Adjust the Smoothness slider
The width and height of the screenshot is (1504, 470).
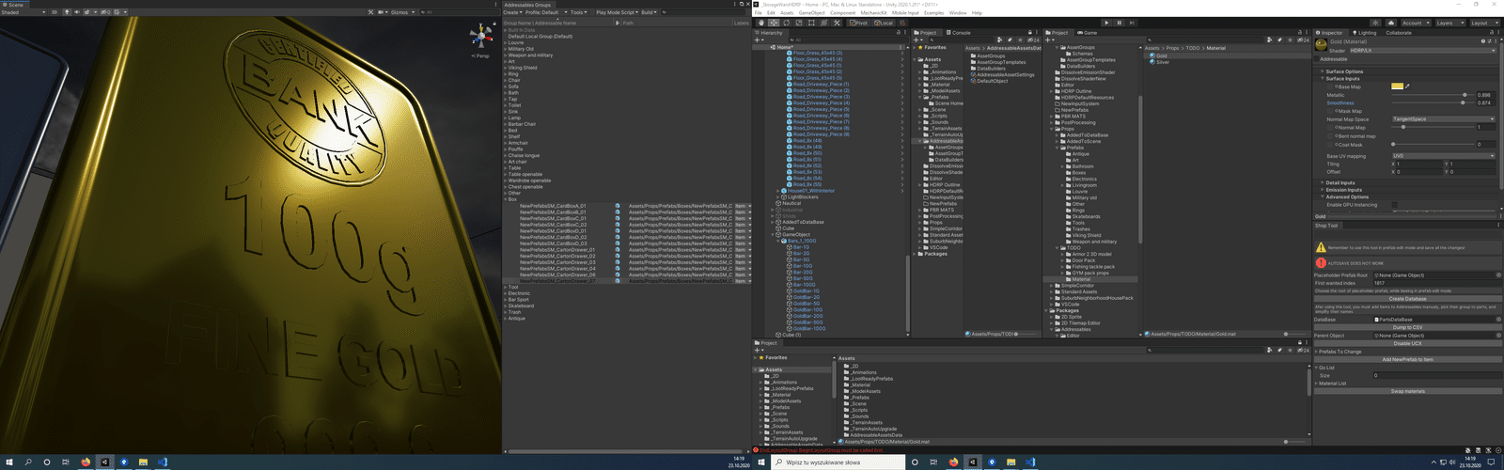pyautogui.click(x=1432, y=102)
